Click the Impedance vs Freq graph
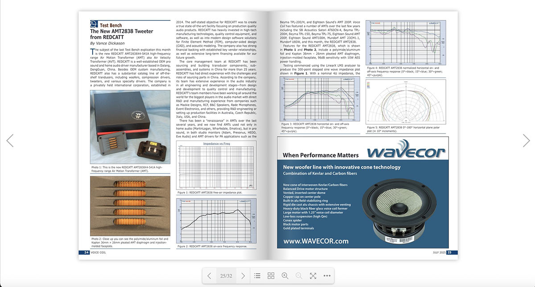The image size is (535, 287). pos(217,165)
